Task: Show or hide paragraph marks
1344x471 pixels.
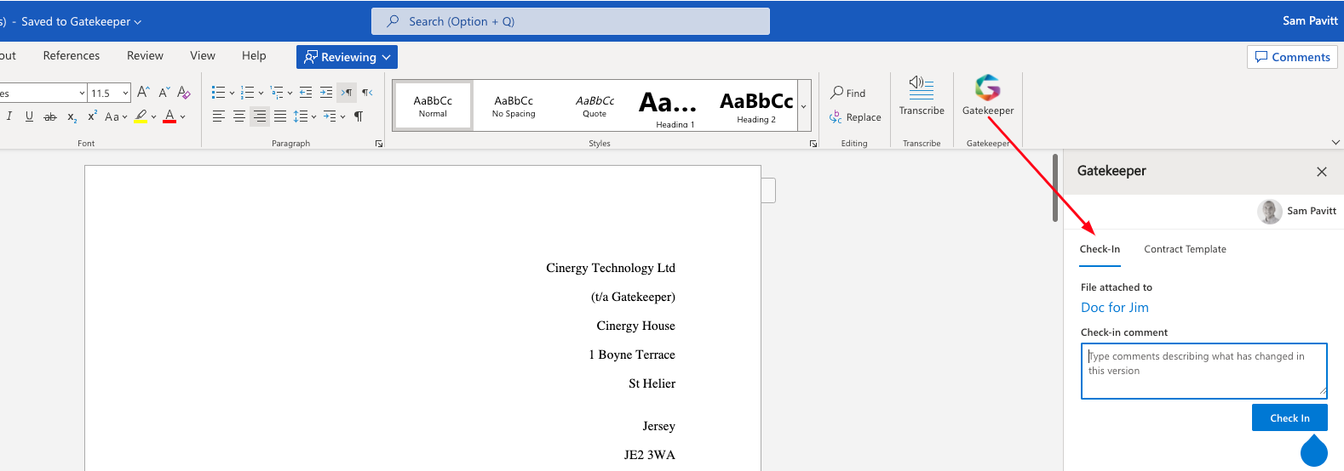Action: [x=359, y=116]
